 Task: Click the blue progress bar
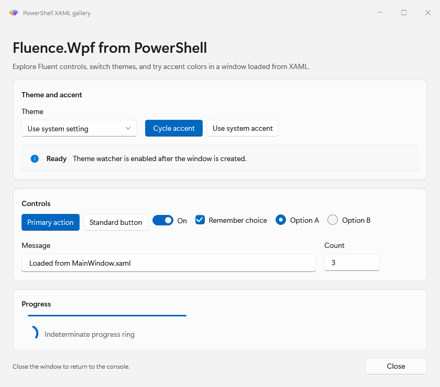coord(107,315)
